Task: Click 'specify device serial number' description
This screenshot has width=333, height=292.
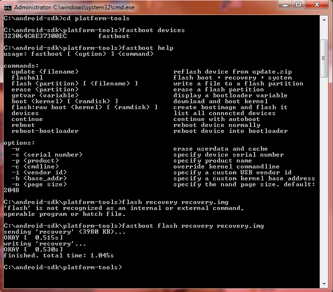Action: click(228, 155)
